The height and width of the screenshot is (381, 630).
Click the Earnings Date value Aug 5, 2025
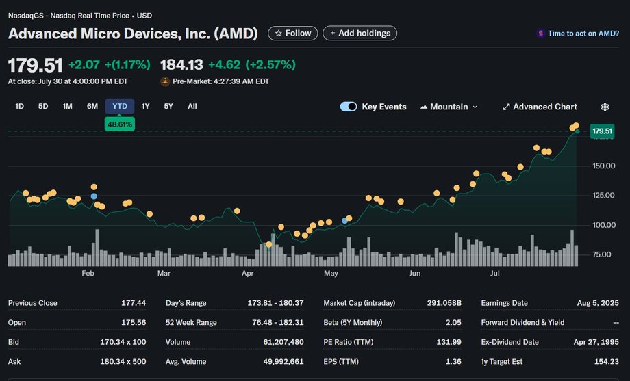pos(598,303)
